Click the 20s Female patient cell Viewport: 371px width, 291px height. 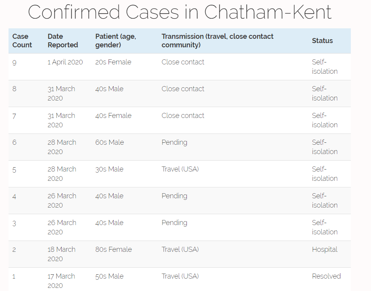(x=113, y=62)
